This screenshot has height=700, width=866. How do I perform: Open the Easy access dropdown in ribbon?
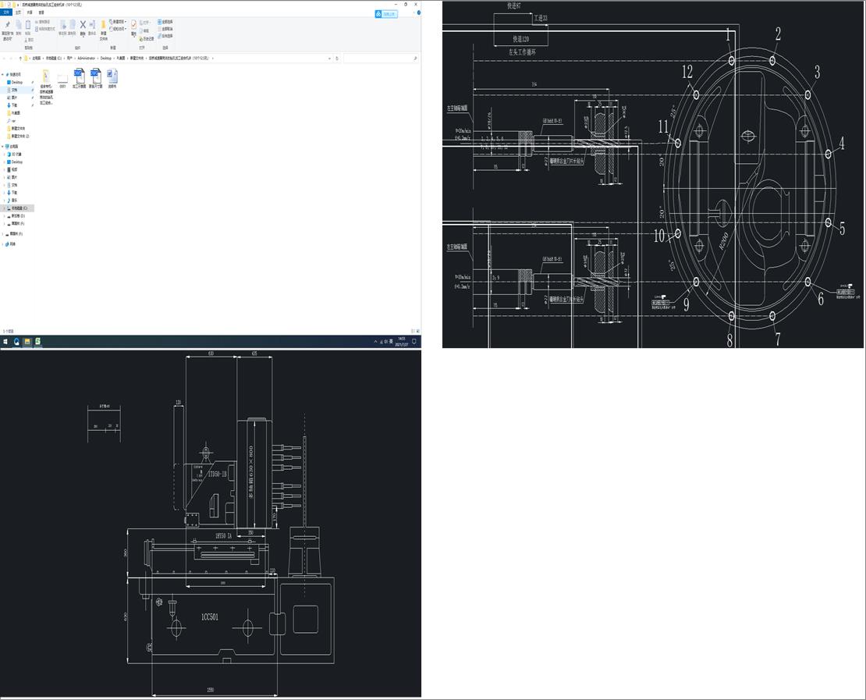coord(118,29)
